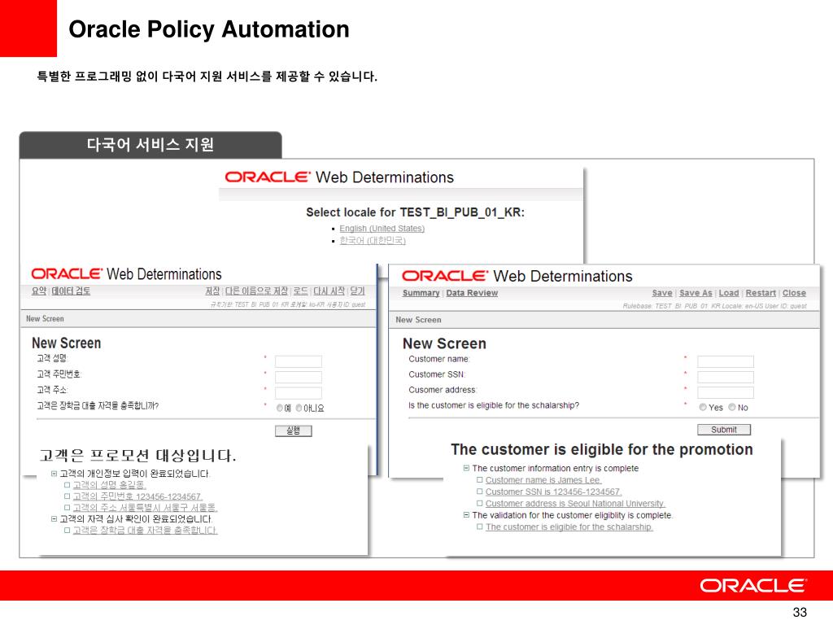This screenshot has height=625, width=833.
Task: Click the box icon beside 'Customer address is Seoul'
Action: pyautogui.click(x=480, y=503)
